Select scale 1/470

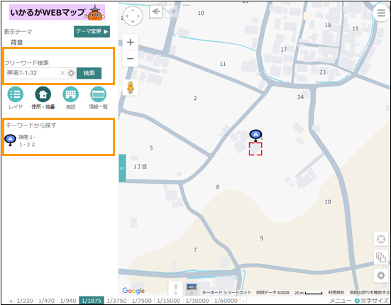46,301
